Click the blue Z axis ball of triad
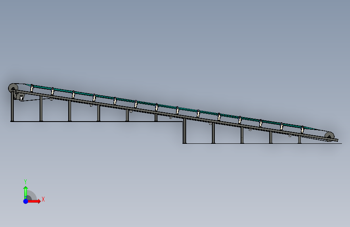This screenshot has width=350, height=227. (x=26, y=201)
